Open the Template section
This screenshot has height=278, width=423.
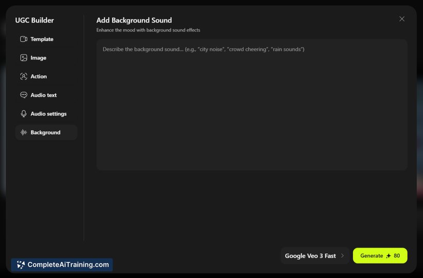(x=46, y=39)
